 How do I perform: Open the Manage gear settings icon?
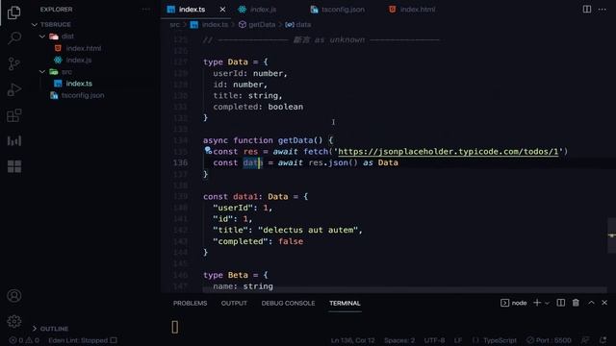coord(14,321)
